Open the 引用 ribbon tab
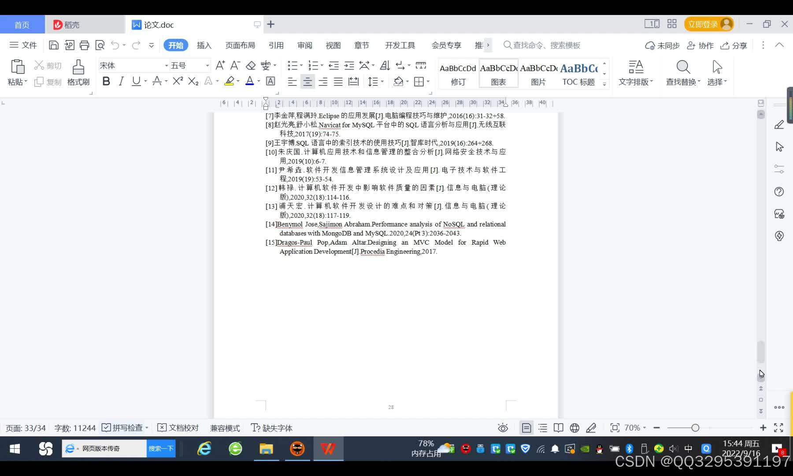The height and width of the screenshot is (476, 793). [x=276, y=45]
